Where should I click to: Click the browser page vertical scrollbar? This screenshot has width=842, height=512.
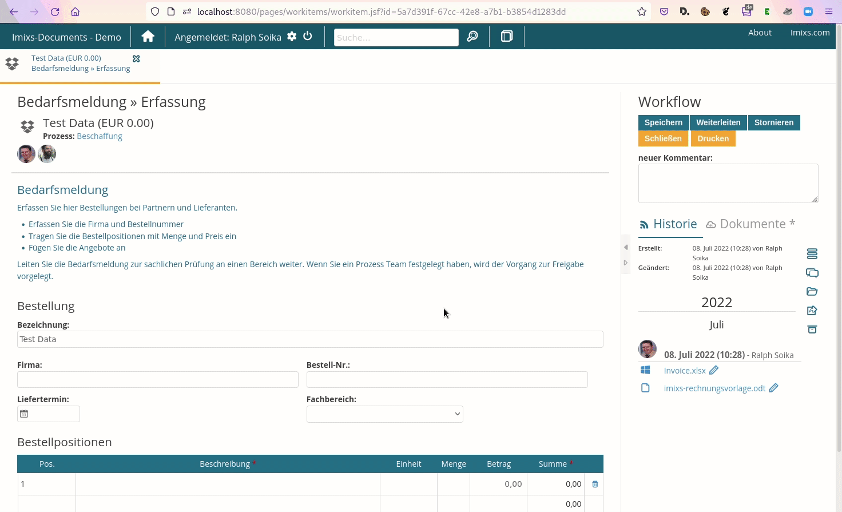pyautogui.click(x=839, y=229)
